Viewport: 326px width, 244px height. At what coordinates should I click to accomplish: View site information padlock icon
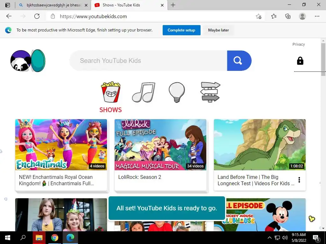click(x=53, y=16)
